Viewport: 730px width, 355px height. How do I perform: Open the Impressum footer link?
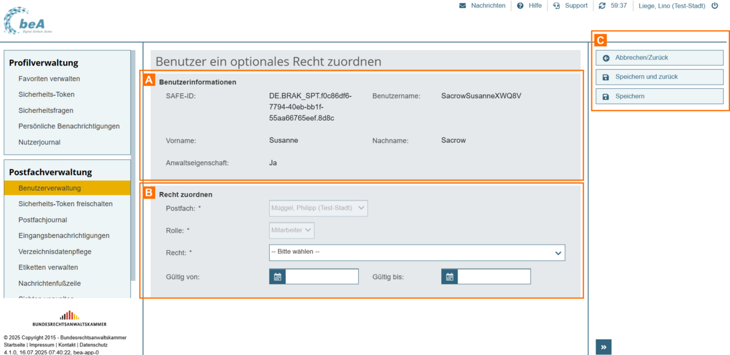tap(42, 345)
